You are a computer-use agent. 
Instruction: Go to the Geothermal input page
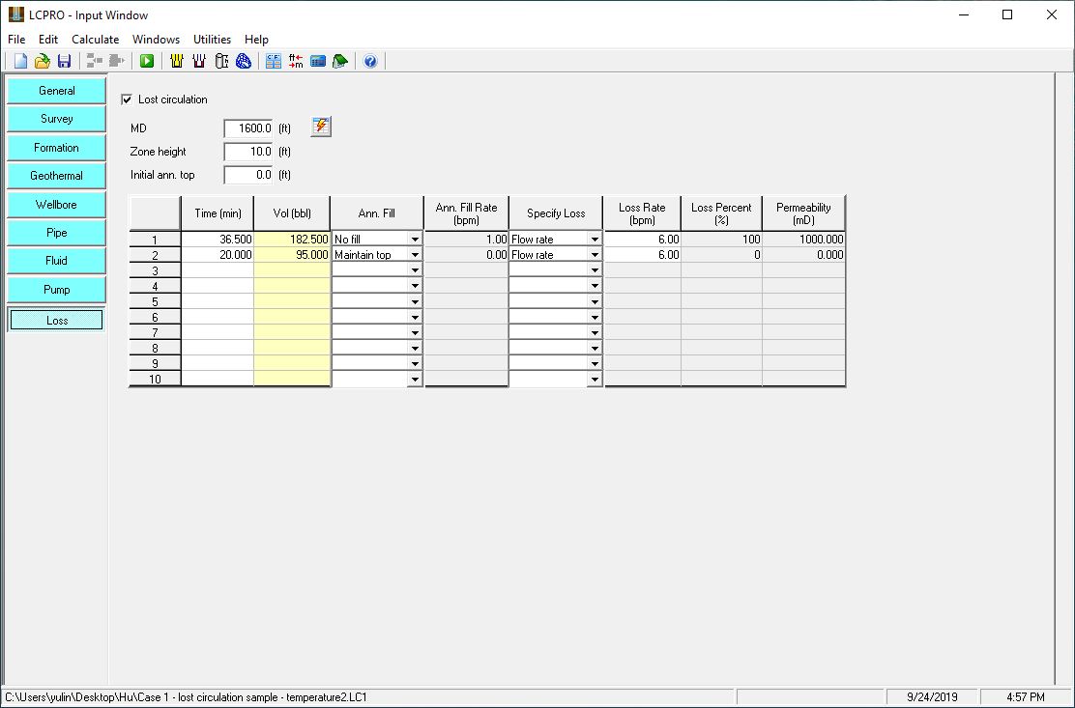click(x=56, y=176)
